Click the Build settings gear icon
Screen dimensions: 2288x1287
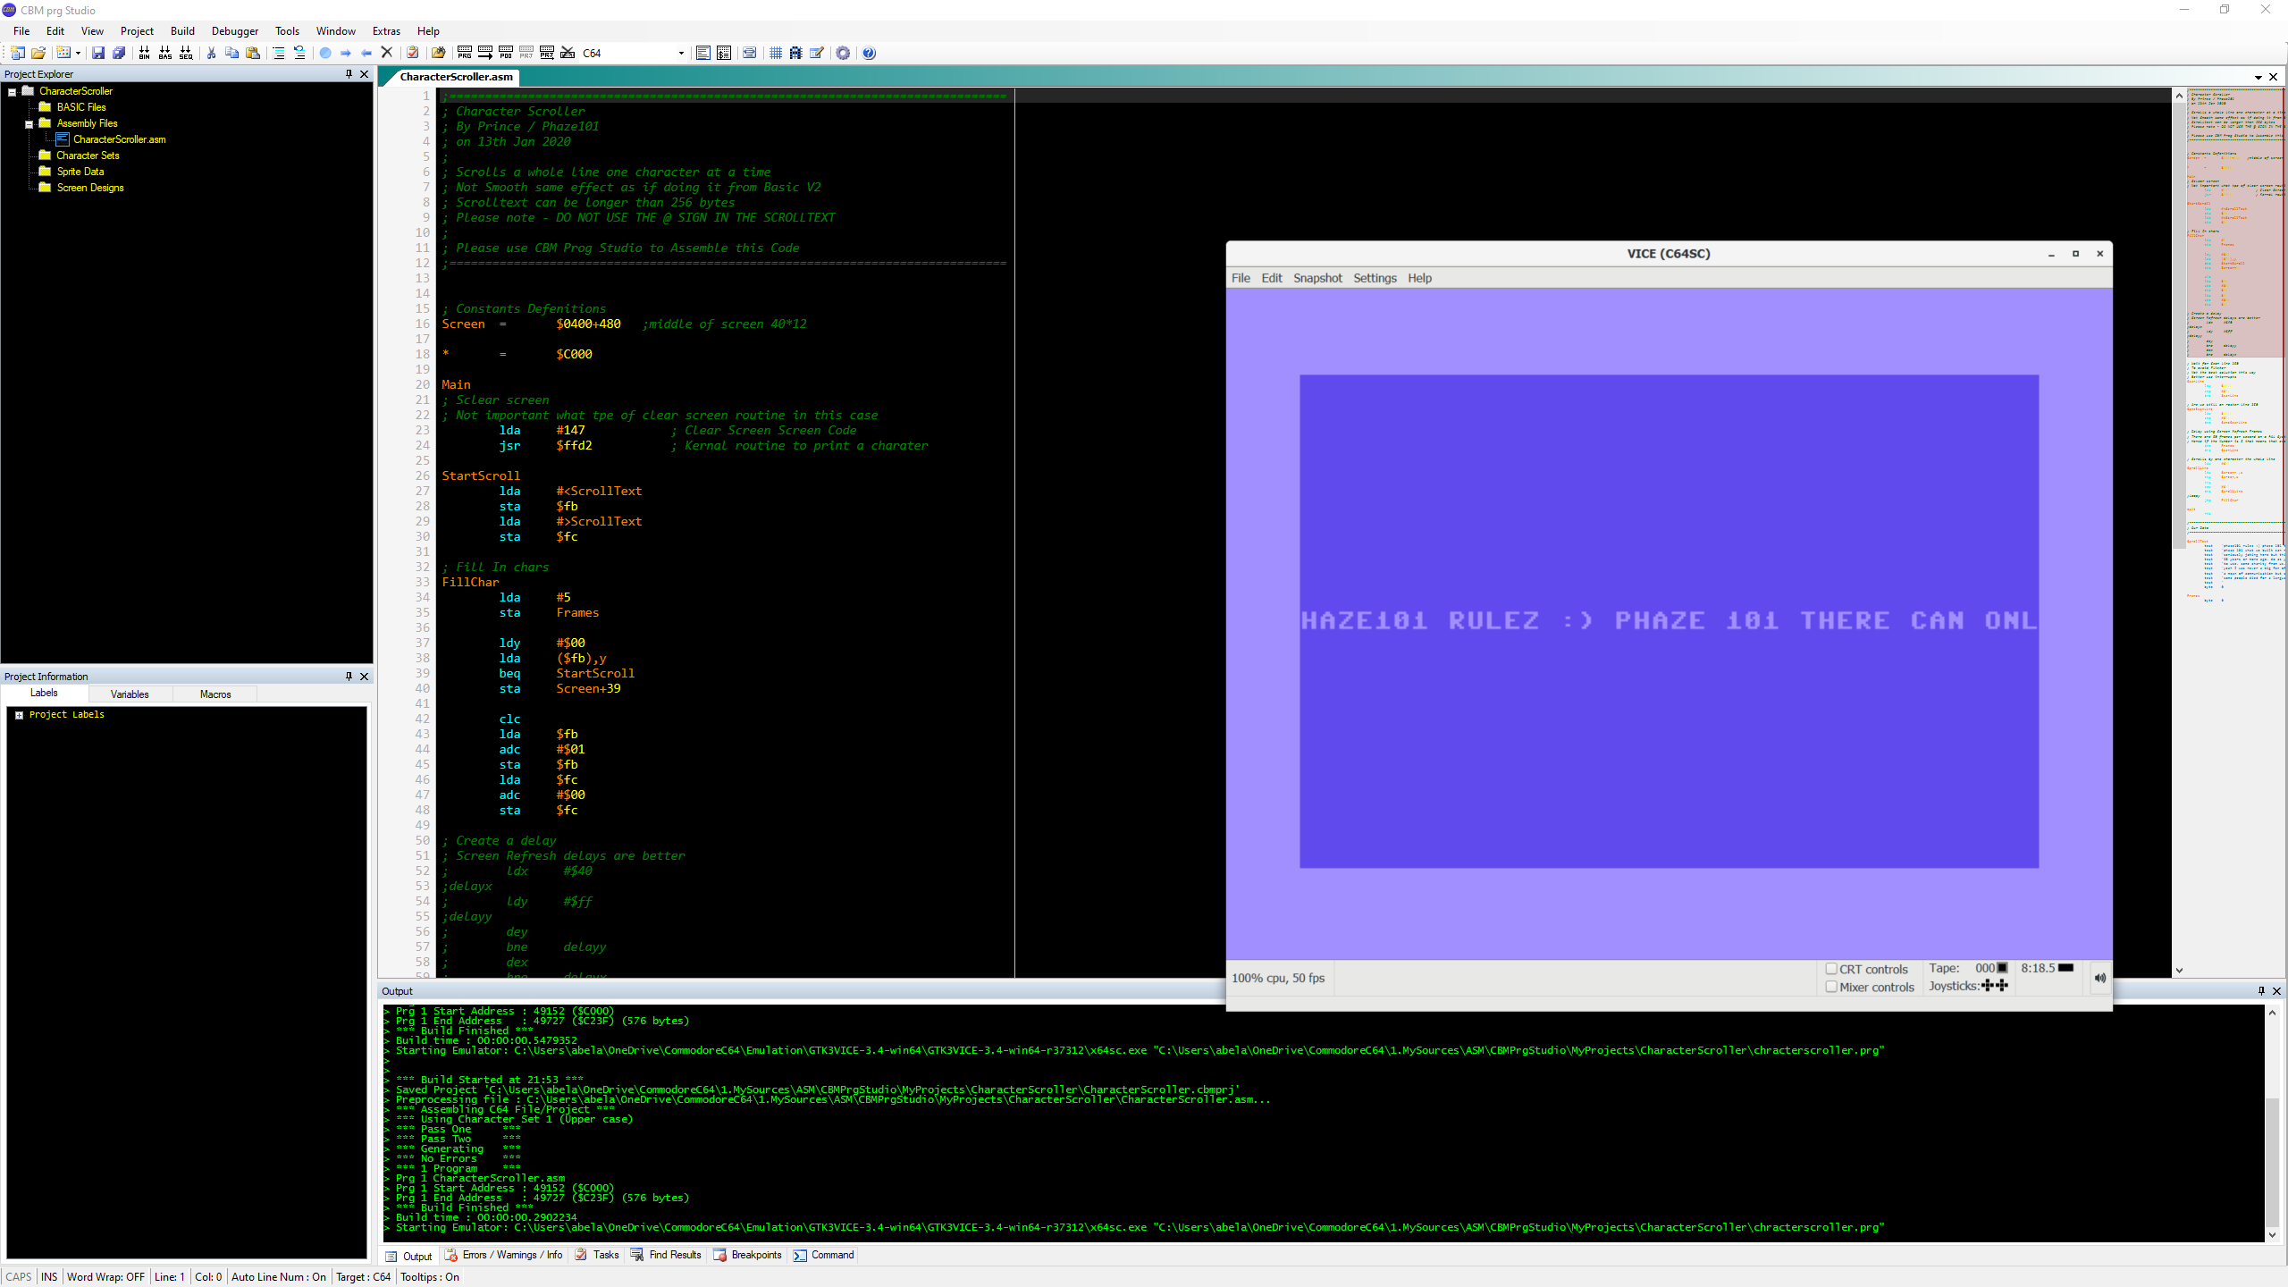pyautogui.click(x=844, y=53)
